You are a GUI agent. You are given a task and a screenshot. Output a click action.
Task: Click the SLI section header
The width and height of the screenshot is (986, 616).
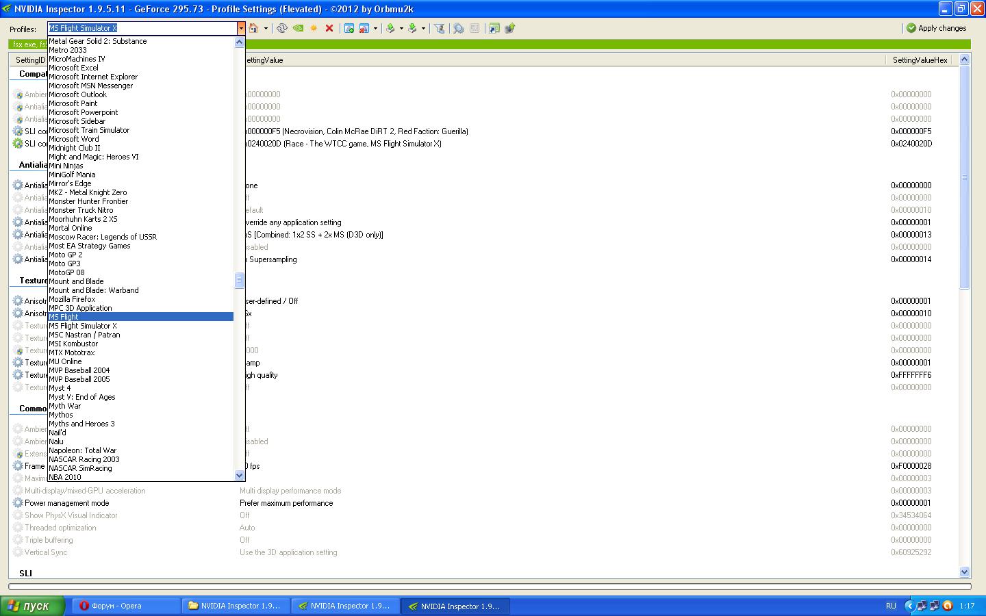25,574
